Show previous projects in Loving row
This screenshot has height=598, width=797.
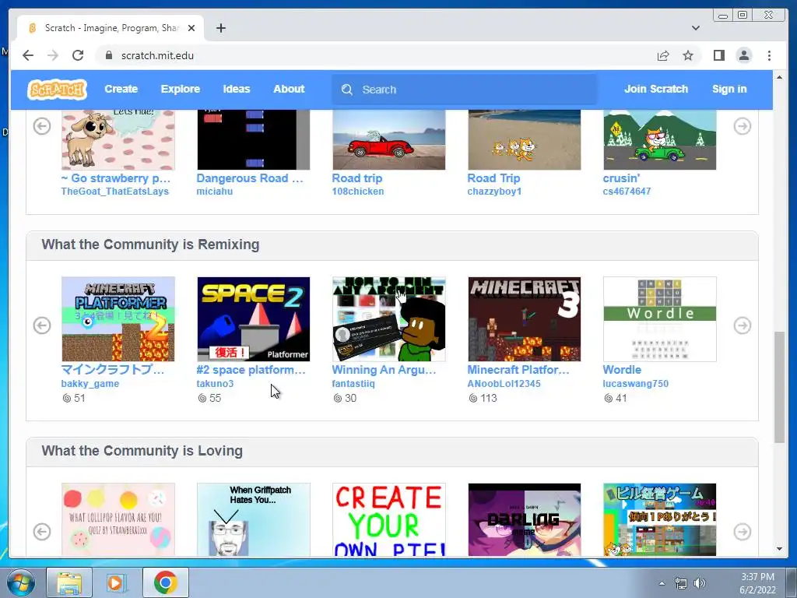[x=42, y=532]
